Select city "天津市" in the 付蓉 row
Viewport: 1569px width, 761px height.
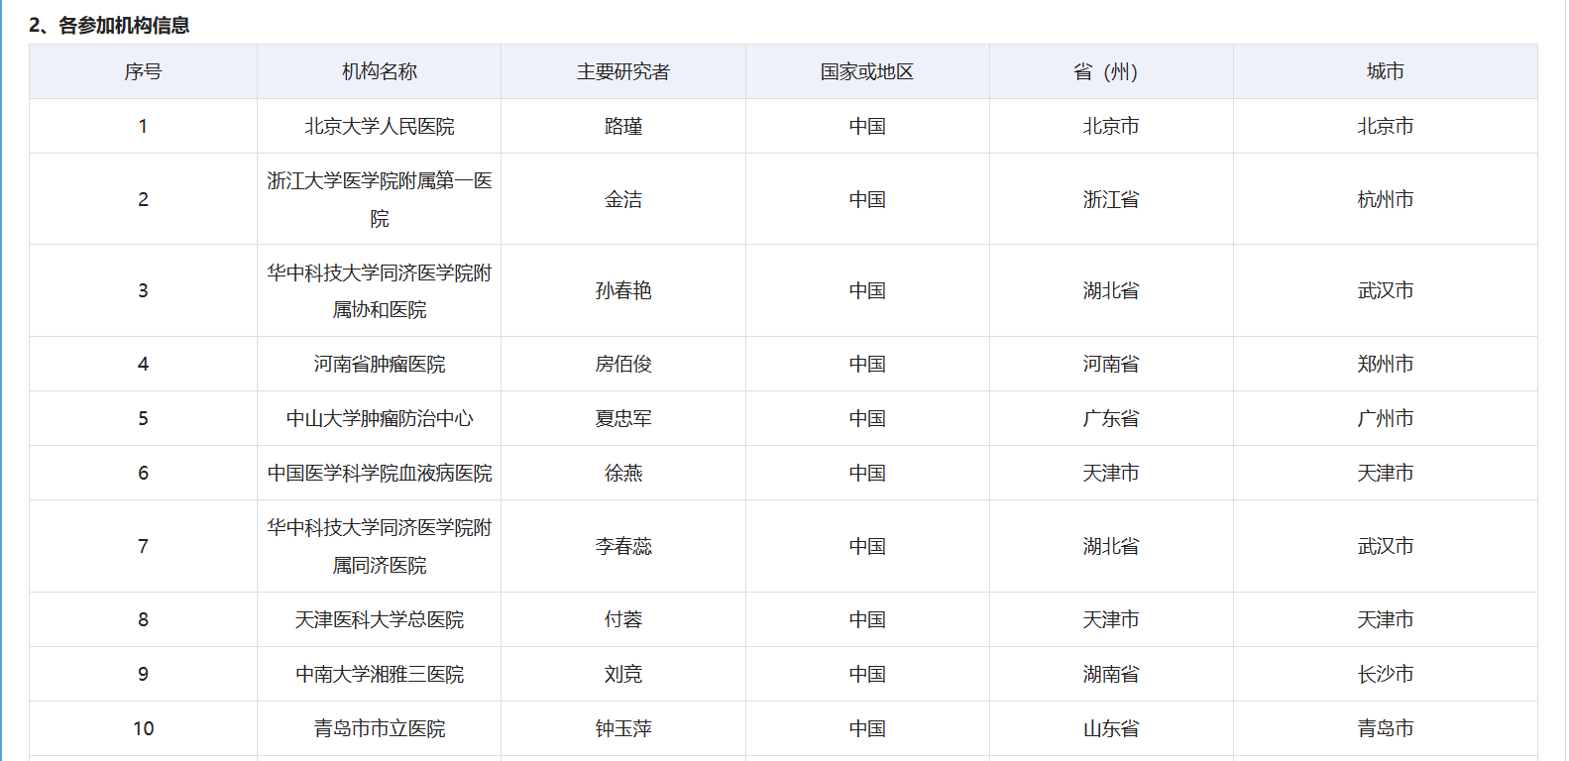(x=1386, y=619)
